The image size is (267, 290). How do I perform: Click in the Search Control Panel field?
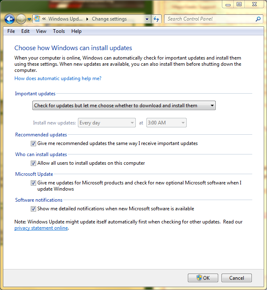(x=209, y=19)
